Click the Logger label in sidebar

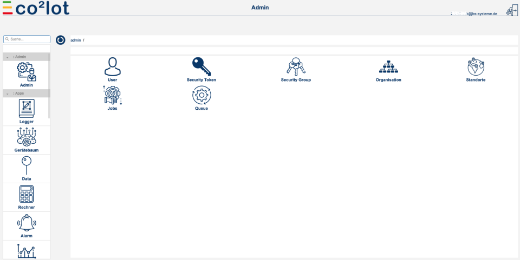pos(27,122)
